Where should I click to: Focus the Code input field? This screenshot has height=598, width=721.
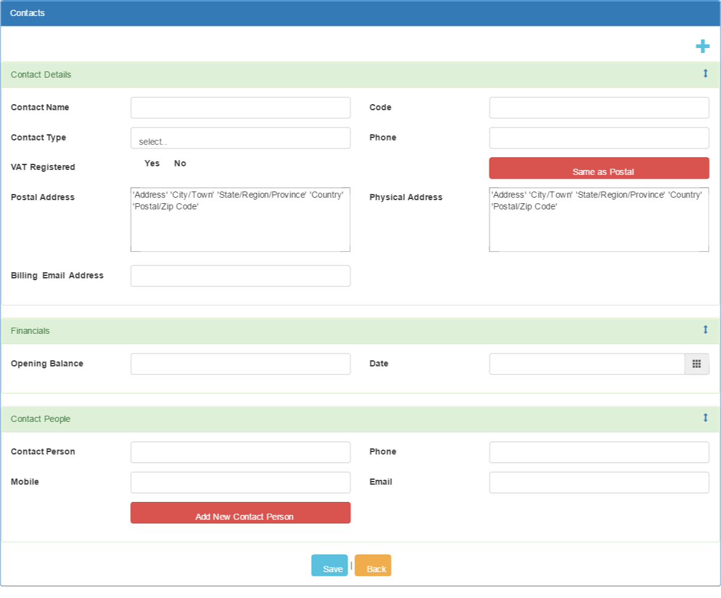click(x=599, y=108)
